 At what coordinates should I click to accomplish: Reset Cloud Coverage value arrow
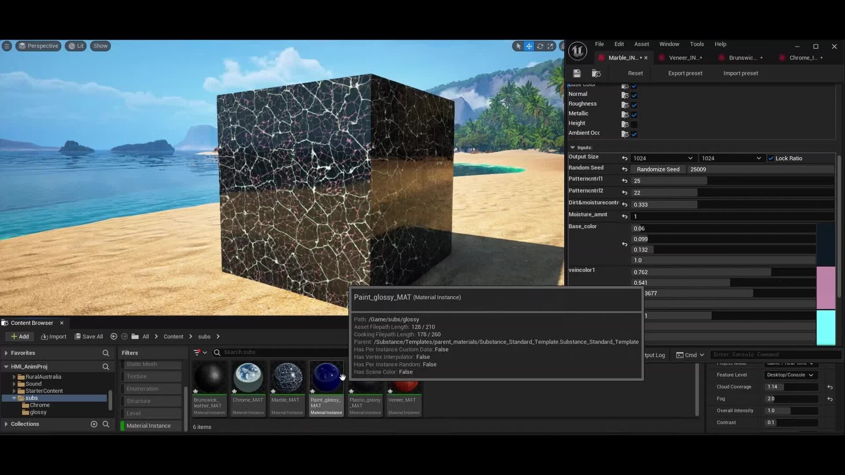pos(830,387)
